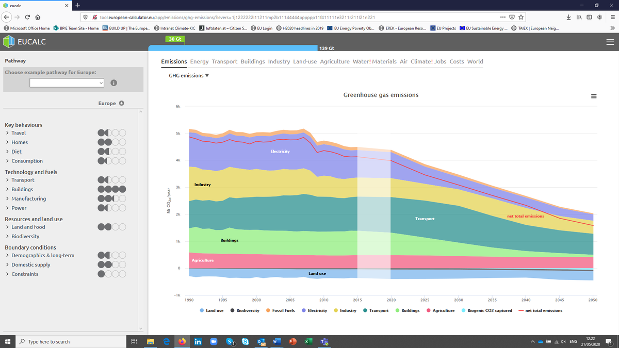Set Land and food lever to fourth circle
Viewport: 619px width, 348px height.
tap(123, 227)
